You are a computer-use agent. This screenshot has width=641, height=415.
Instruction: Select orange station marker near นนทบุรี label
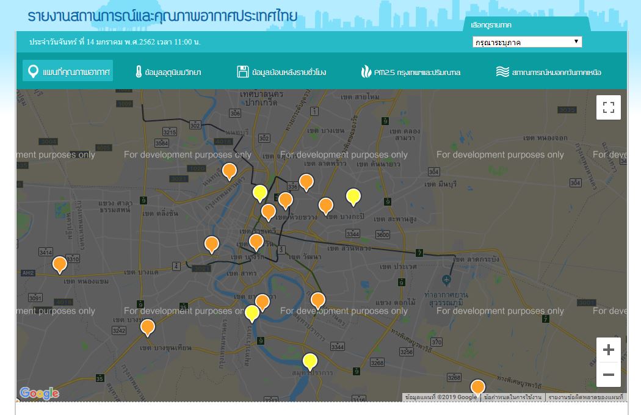[230, 171]
